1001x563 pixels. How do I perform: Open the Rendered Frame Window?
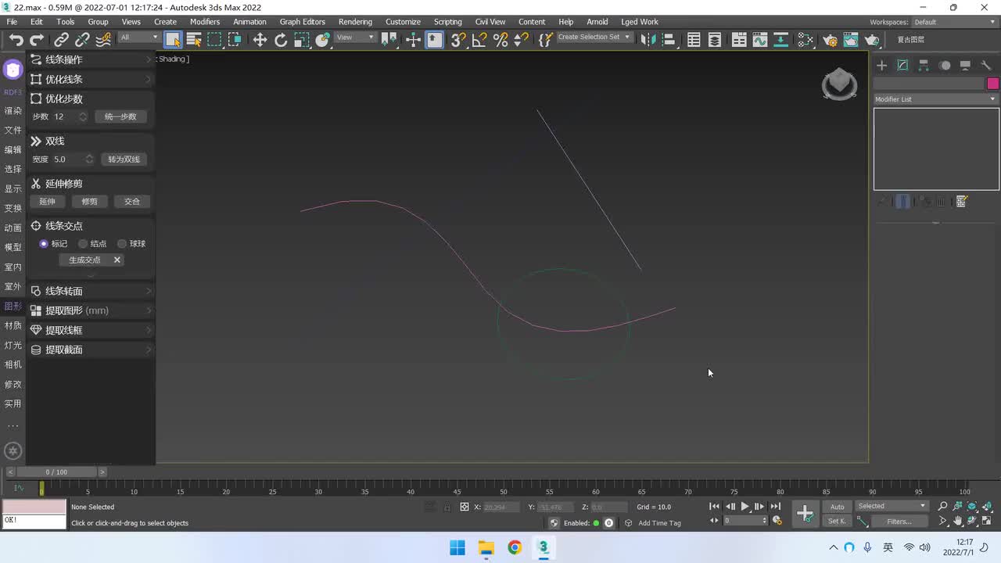(x=851, y=40)
